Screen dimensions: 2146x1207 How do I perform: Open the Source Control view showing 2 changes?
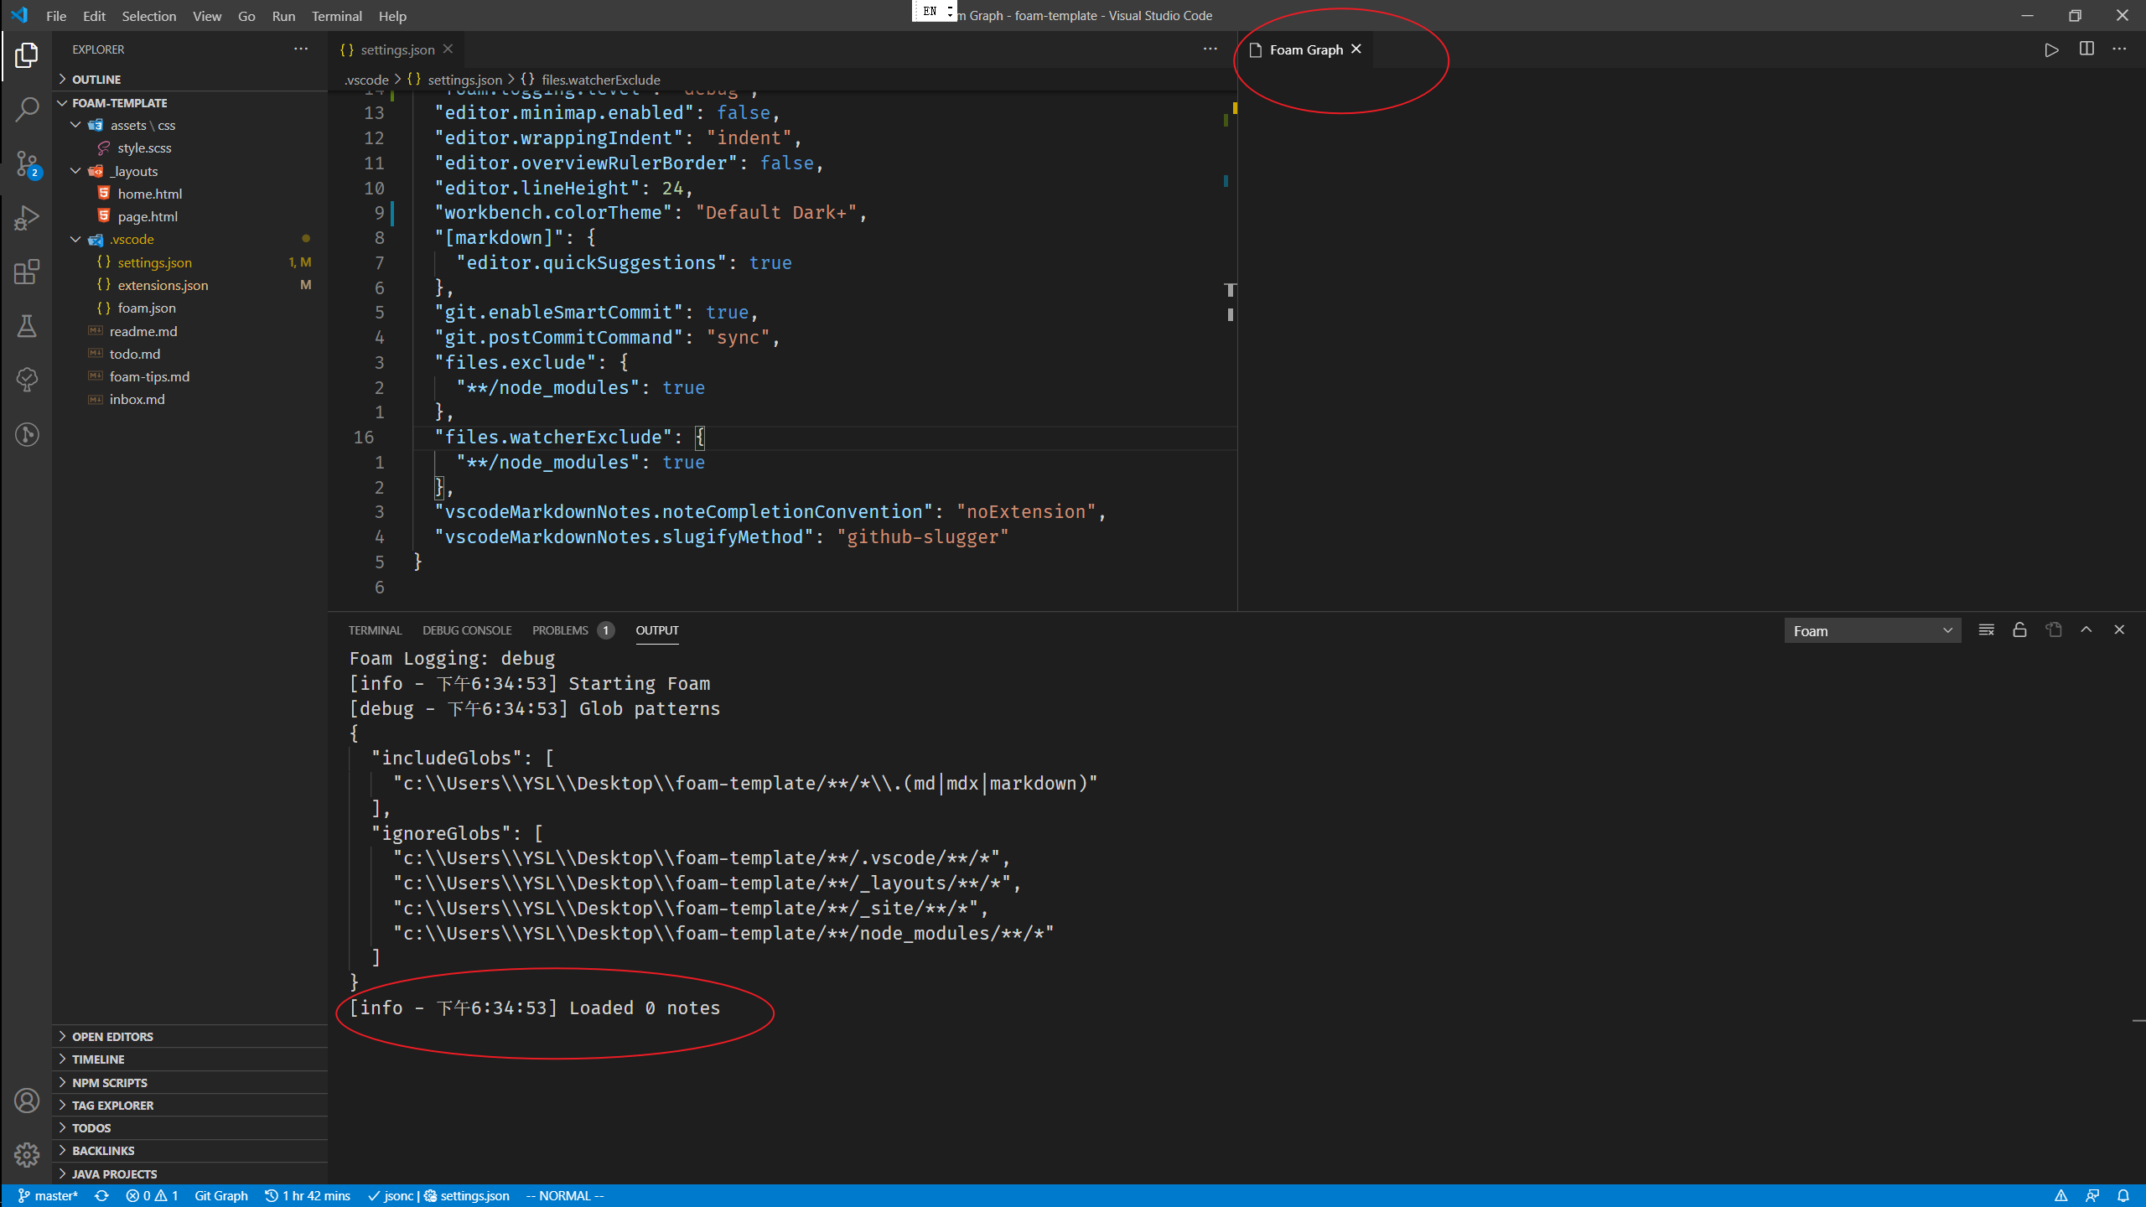coord(27,164)
